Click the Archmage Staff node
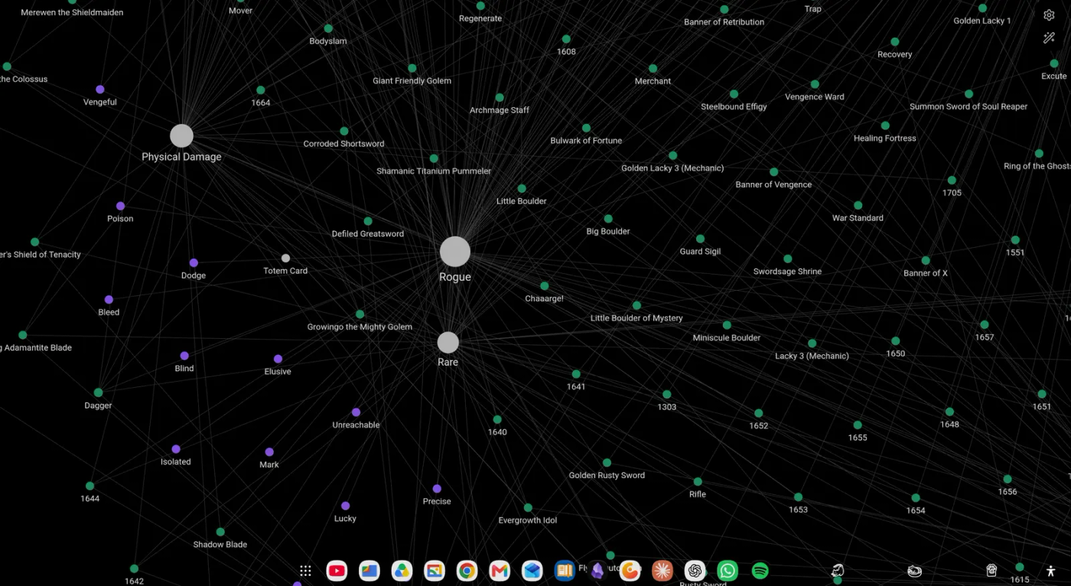 [x=500, y=97]
